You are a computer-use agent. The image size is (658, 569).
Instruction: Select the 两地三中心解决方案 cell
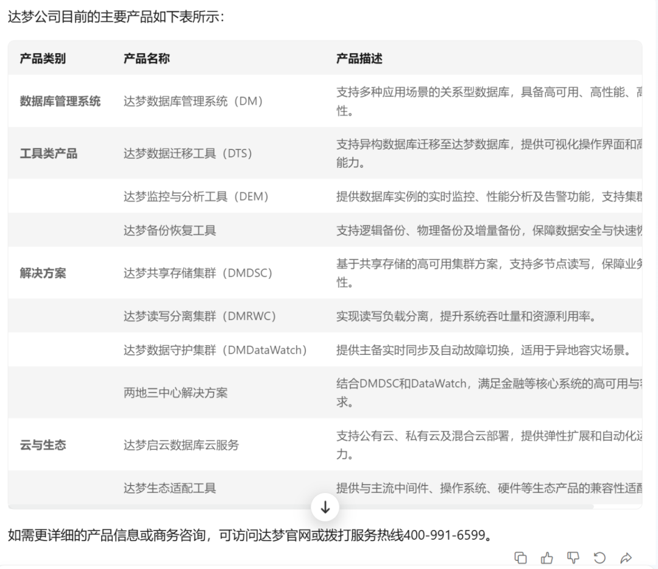tap(175, 393)
